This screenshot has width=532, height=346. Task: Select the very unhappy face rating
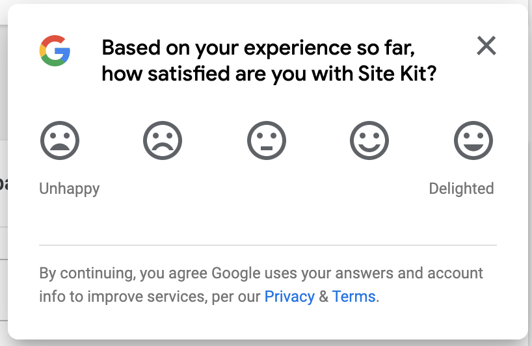click(x=60, y=140)
